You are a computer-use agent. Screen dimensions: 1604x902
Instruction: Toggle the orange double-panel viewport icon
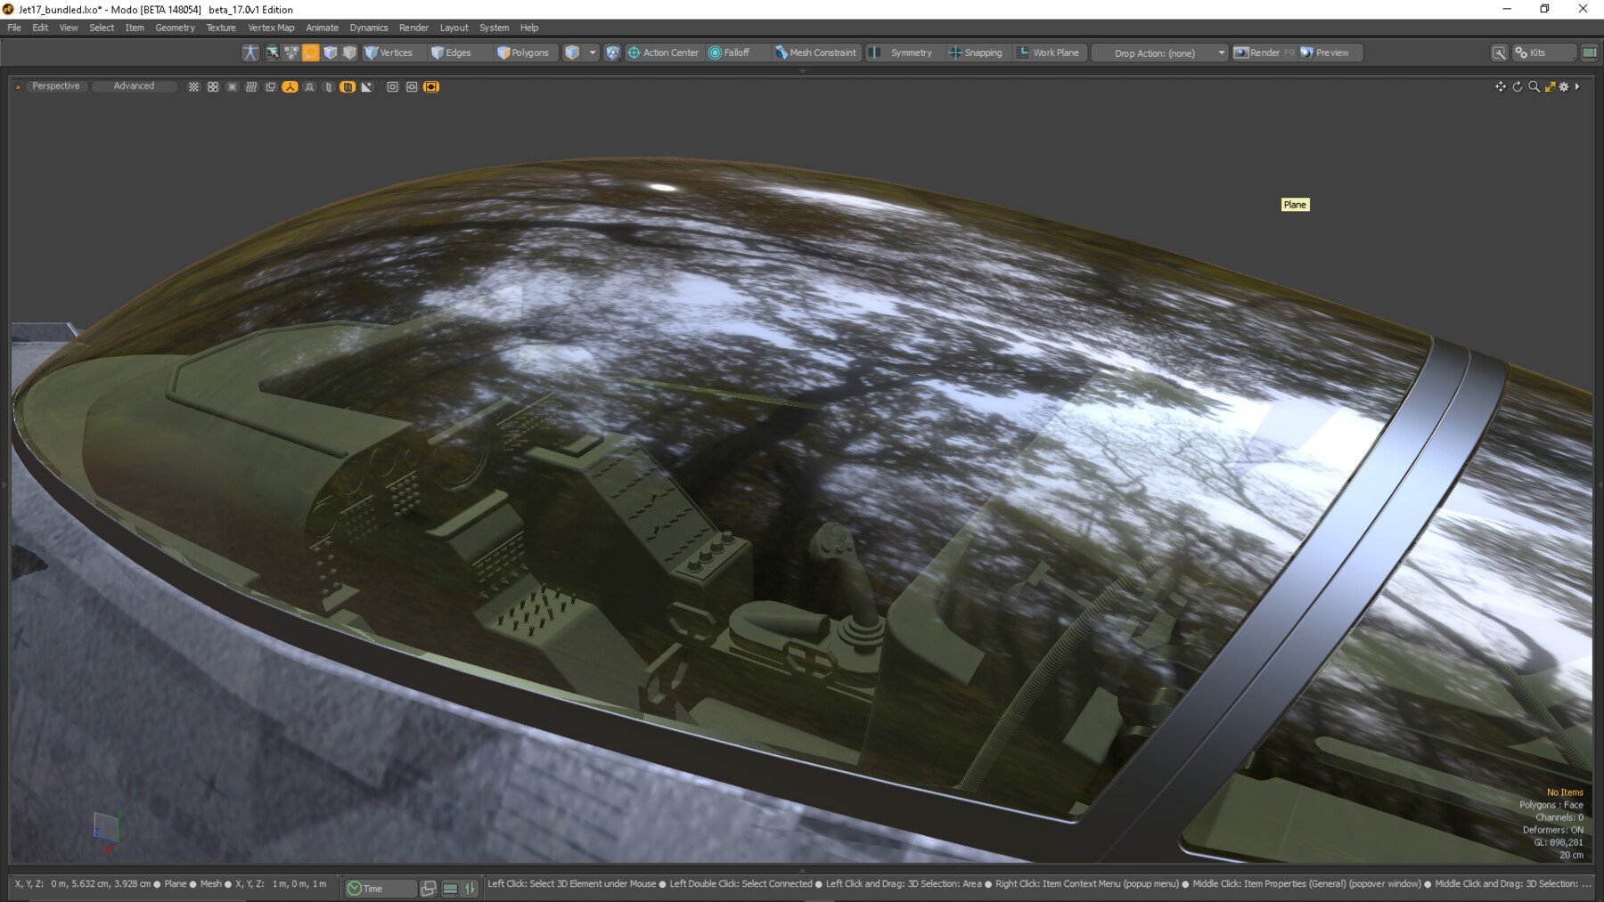coord(348,87)
